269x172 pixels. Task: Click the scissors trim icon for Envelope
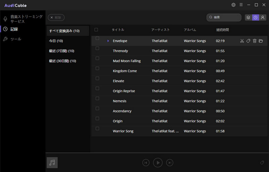[242, 41]
